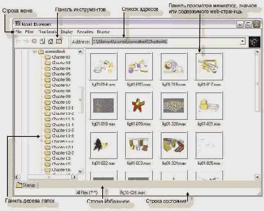264x211 pixels.
Task: Click inside the Address path field
Action: tap(166, 41)
